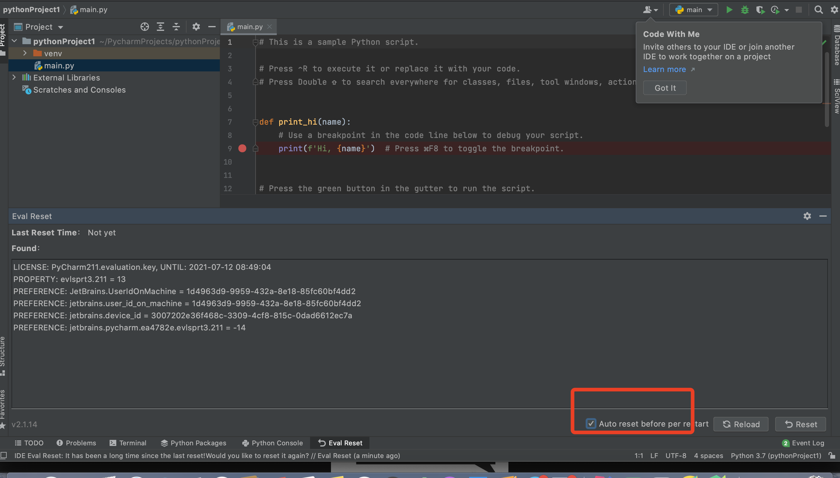Click the Debug bug icon
This screenshot has height=478, width=840.
click(x=744, y=10)
